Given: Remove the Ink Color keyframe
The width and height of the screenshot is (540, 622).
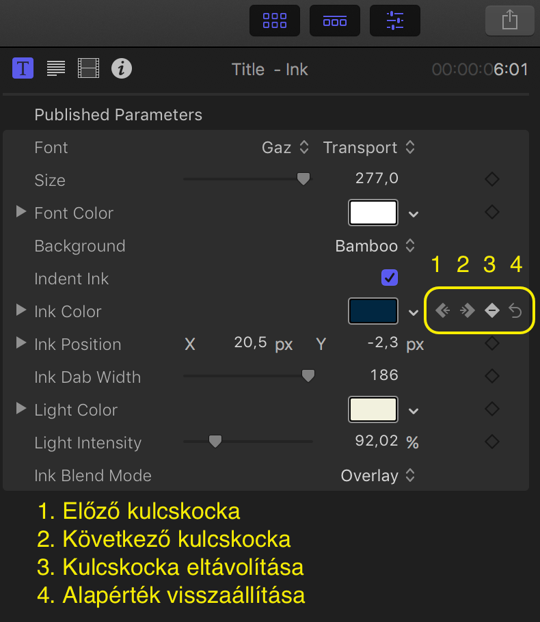Looking at the screenshot, I should [x=491, y=312].
